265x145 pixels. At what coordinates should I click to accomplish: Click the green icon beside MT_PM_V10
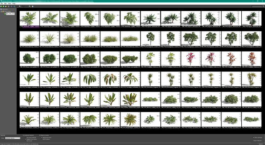point(5,14)
